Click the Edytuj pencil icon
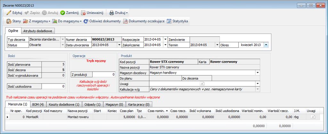328x134 pixels. coord(9,13)
